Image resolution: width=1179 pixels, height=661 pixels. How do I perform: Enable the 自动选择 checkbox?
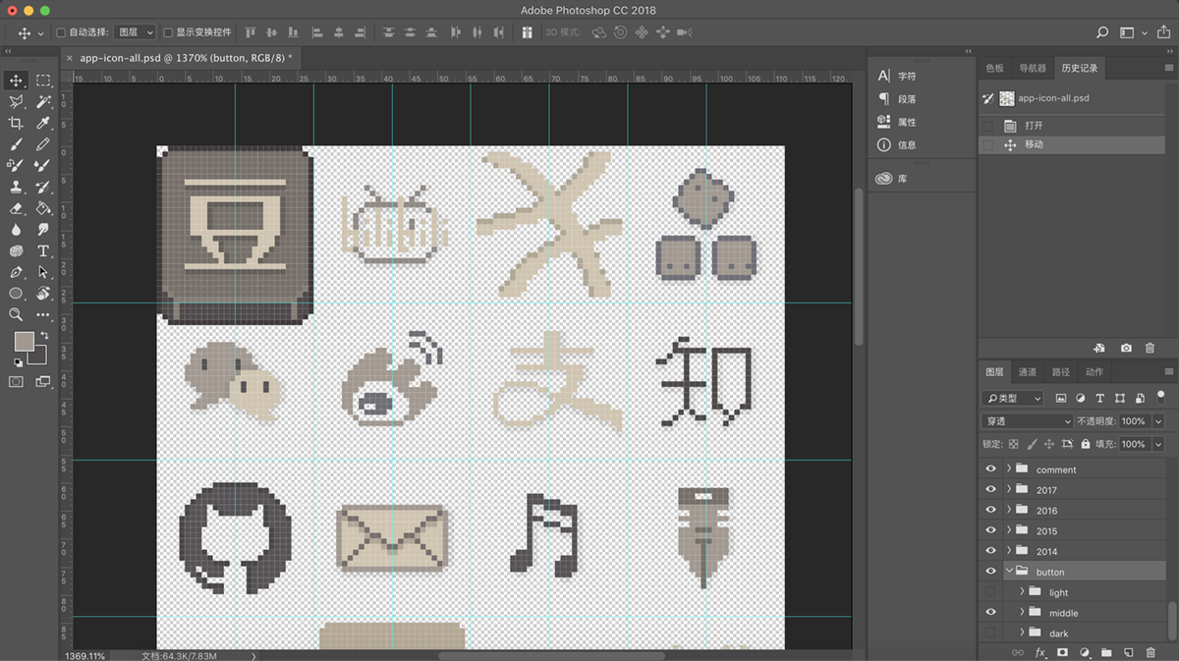point(61,32)
